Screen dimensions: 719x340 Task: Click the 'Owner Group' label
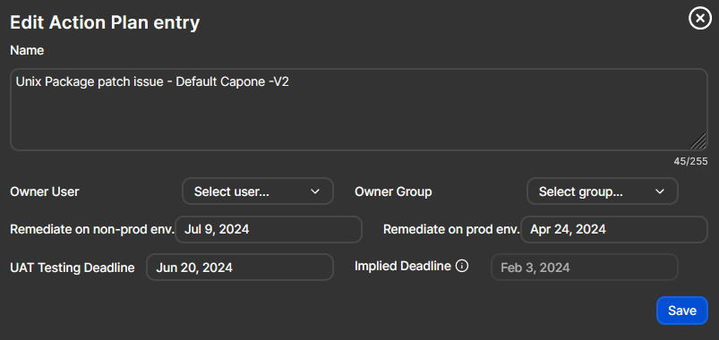click(393, 191)
